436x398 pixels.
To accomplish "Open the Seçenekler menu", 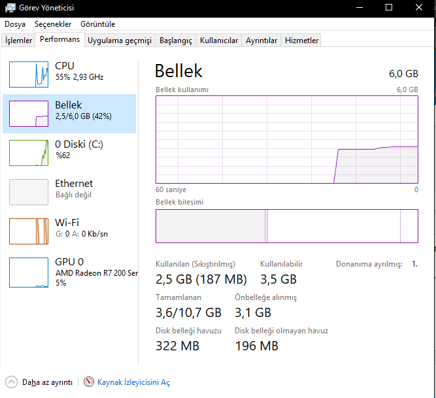I will [x=53, y=24].
